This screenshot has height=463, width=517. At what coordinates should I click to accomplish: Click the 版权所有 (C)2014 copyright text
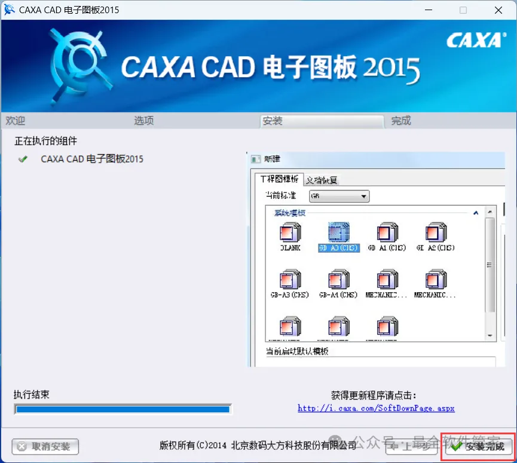[x=258, y=446]
